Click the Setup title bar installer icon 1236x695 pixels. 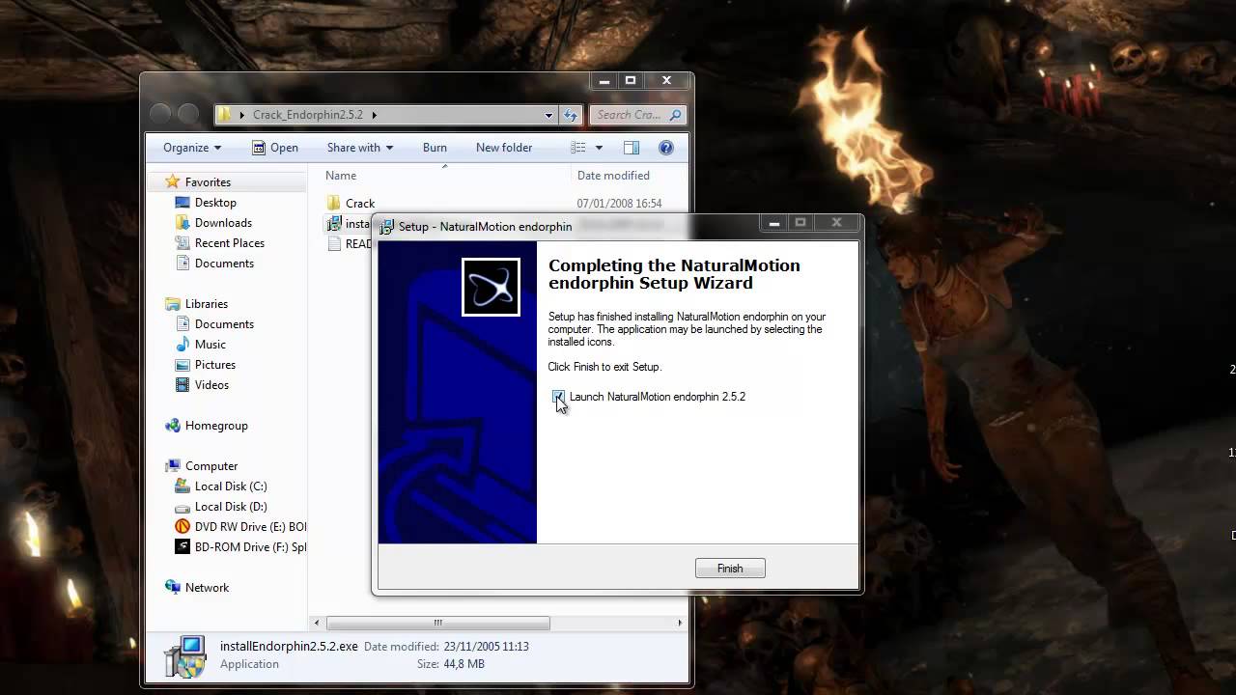[386, 227]
